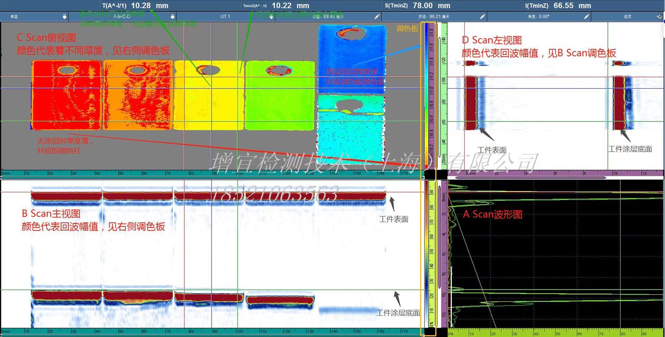The height and width of the screenshot is (337, 665).
Task: Click the pencil edit icon for 角度 value
Action: click(587, 16)
